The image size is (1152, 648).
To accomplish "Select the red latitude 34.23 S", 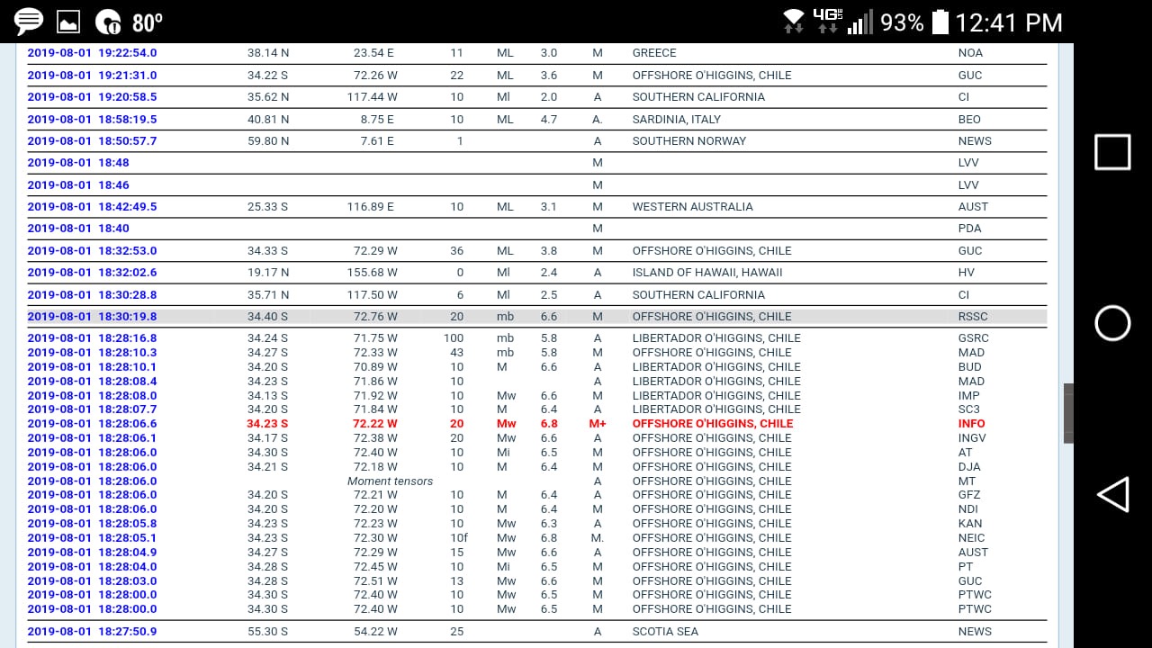I will point(267,424).
